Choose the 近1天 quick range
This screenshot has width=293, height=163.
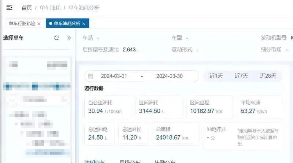pyautogui.click(x=216, y=76)
